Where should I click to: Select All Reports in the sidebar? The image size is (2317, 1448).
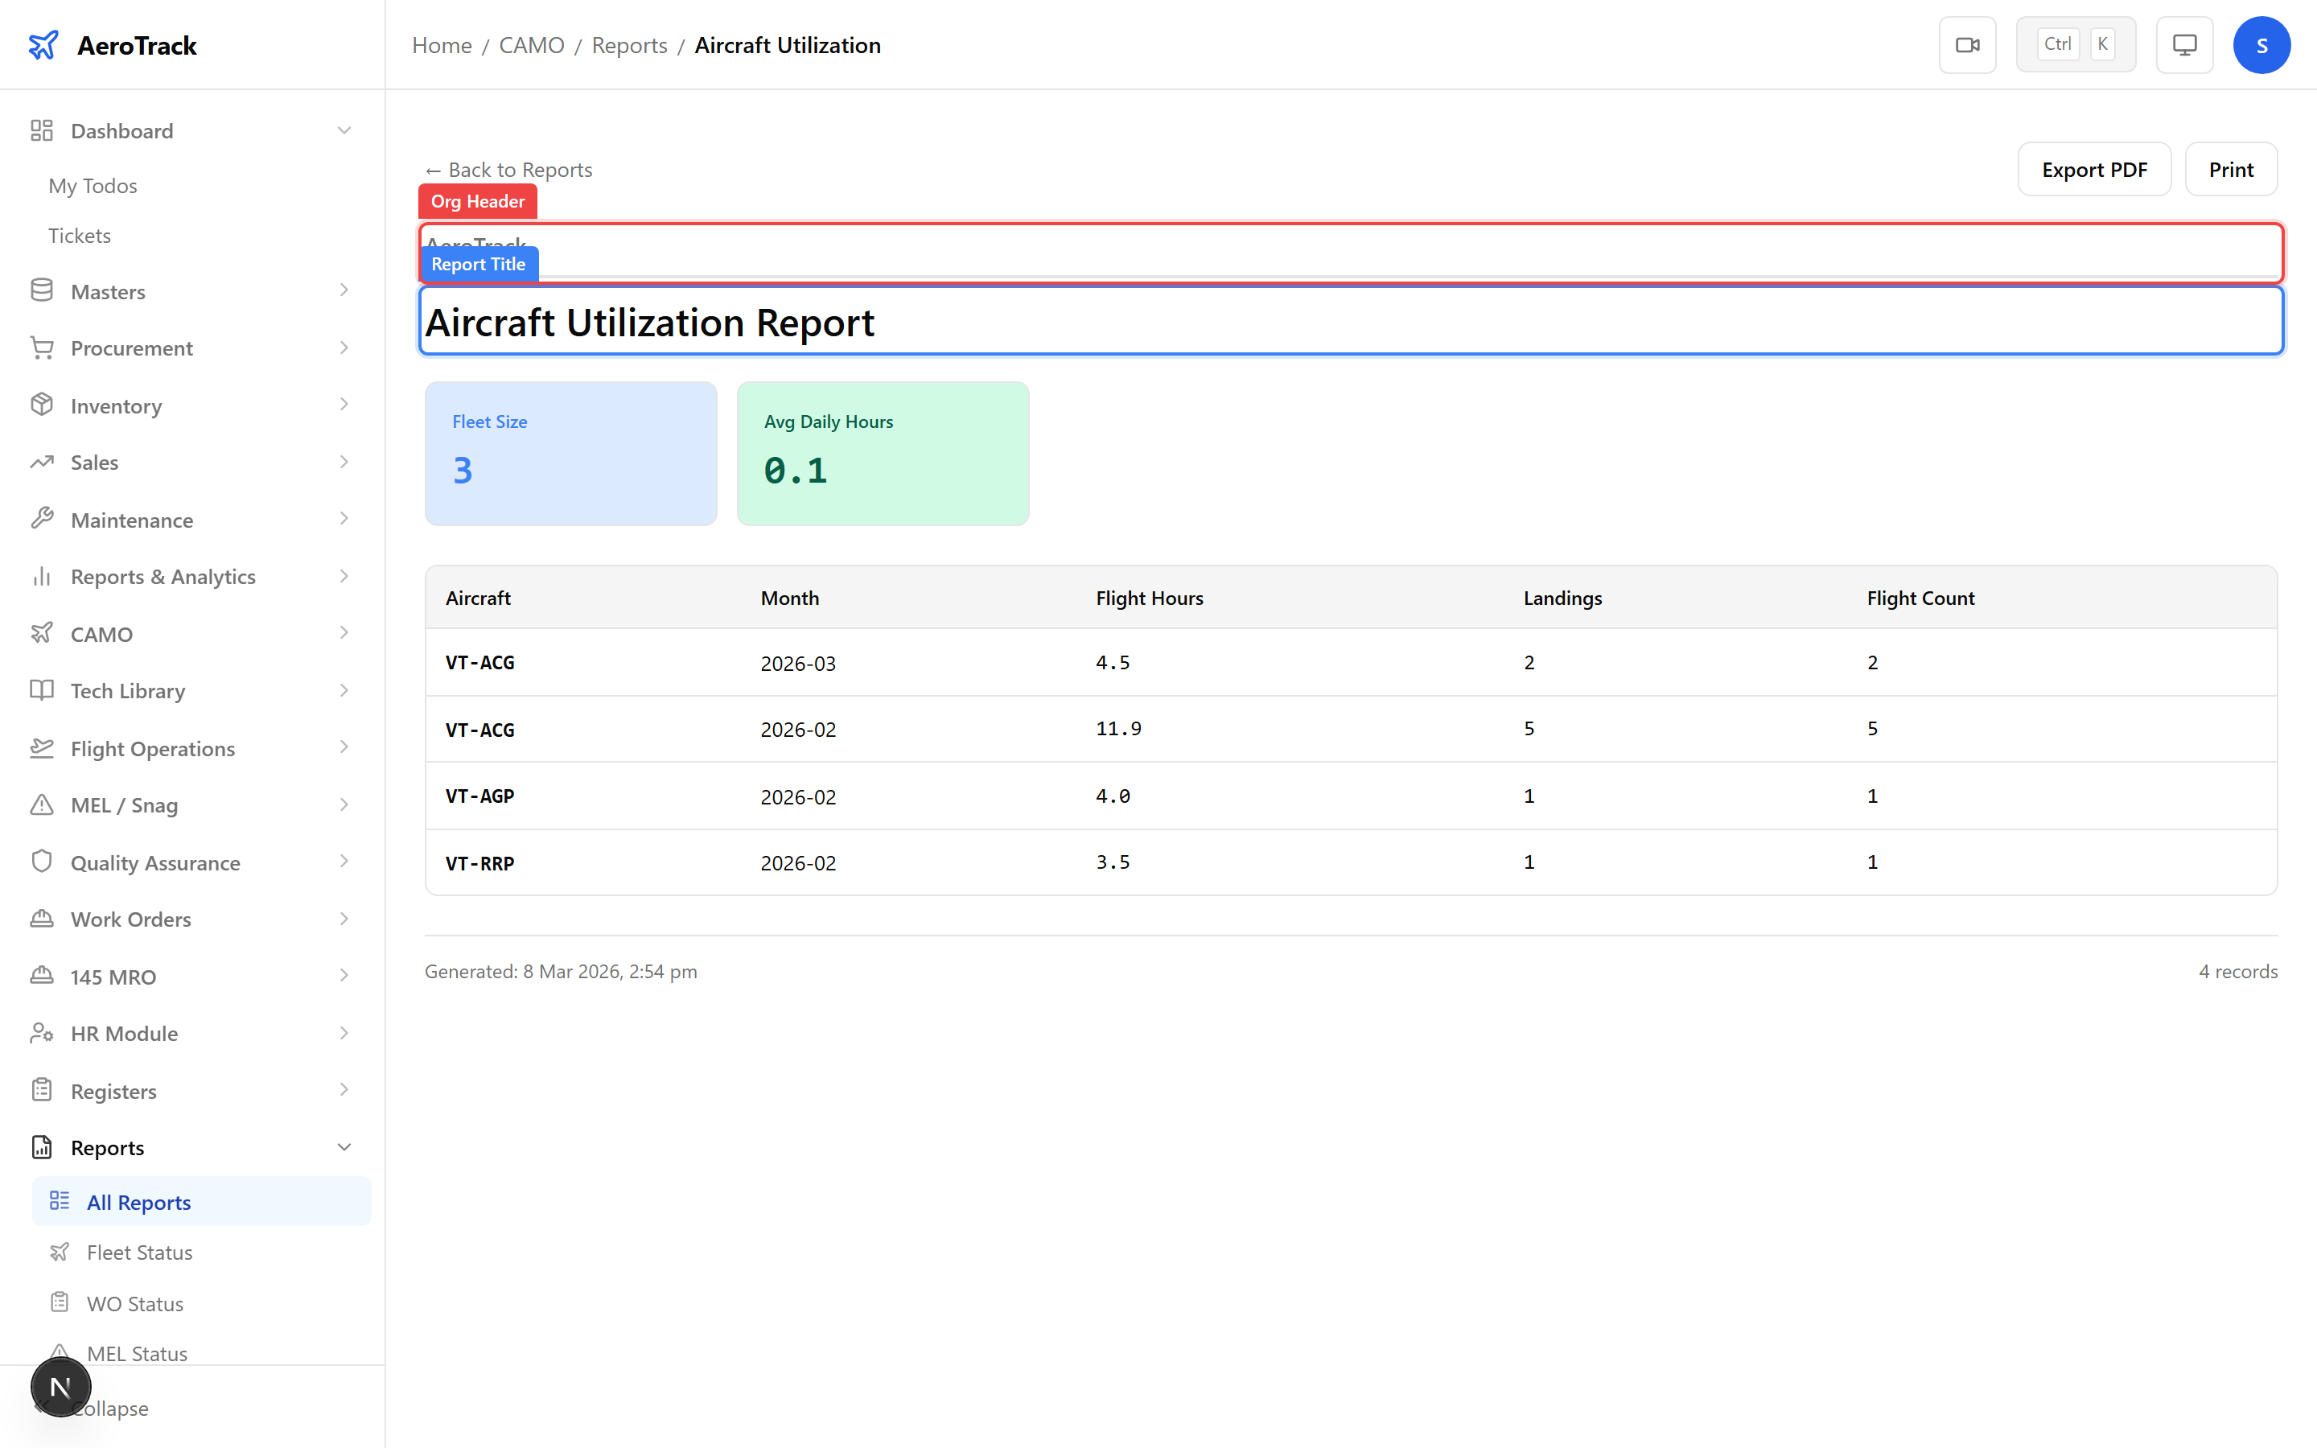tap(139, 1202)
